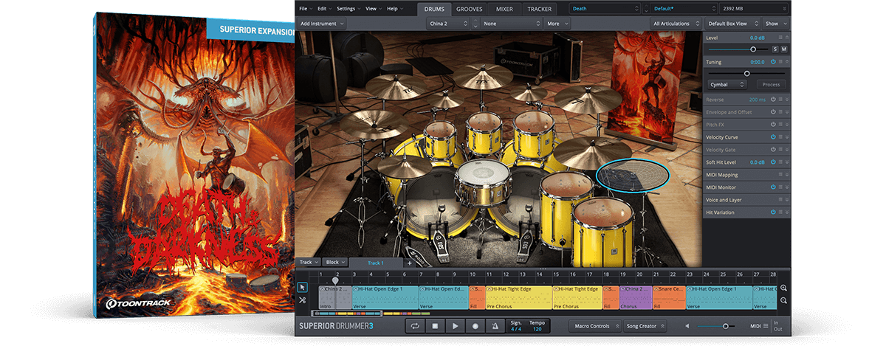886x360 pixels.
Task: Start playback with the Play button
Action: point(456,326)
